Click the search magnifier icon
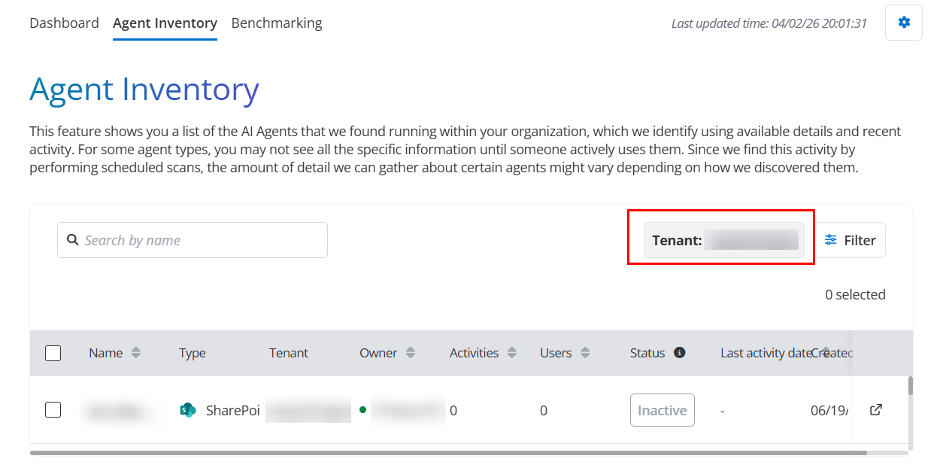This screenshot has width=943, height=471. click(73, 240)
